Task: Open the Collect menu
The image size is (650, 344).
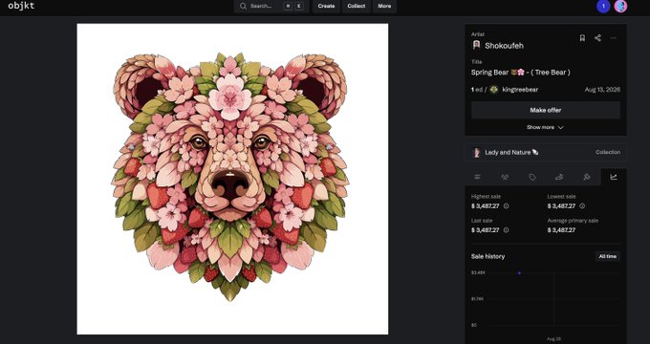Action: coord(357,7)
